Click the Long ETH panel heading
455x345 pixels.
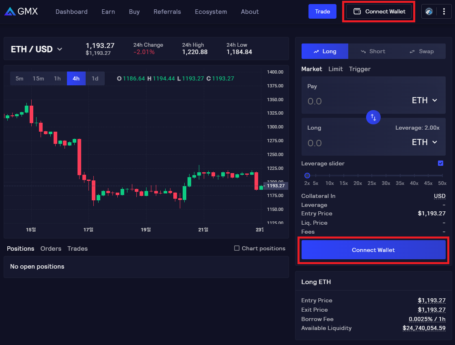point(316,282)
